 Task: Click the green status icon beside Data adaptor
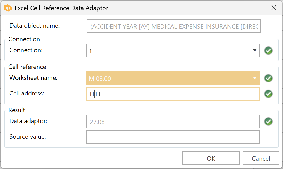click(268, 122)
